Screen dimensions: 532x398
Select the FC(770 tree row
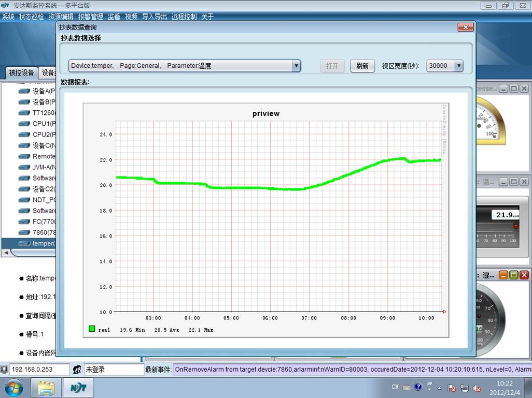pos(37,222)
